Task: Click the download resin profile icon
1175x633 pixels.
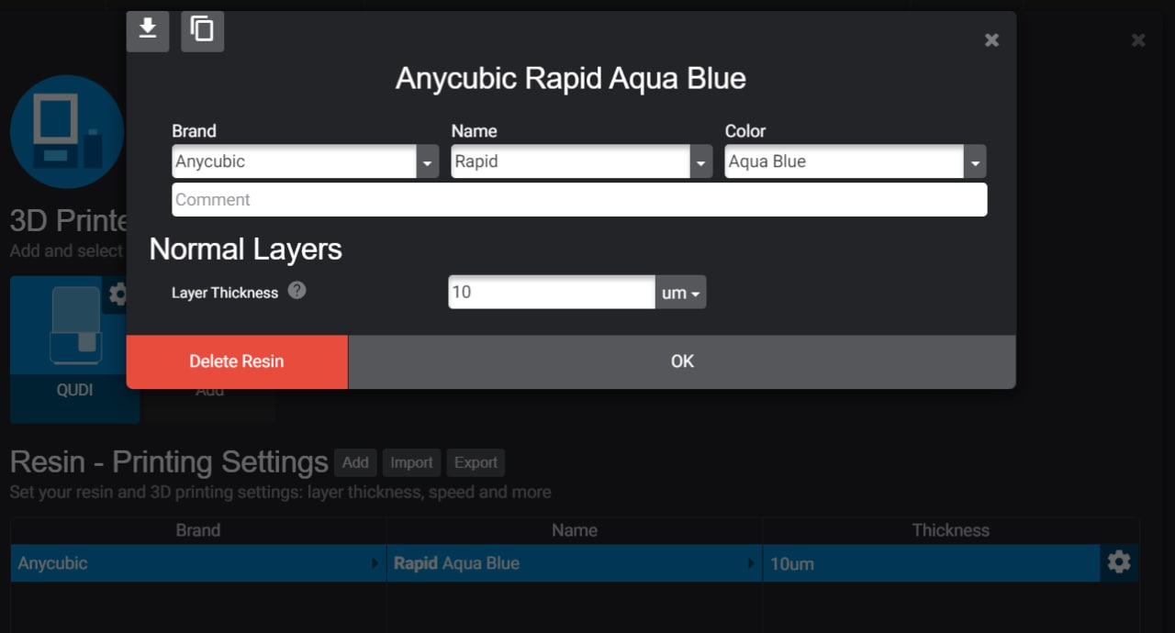Action: 148,30
